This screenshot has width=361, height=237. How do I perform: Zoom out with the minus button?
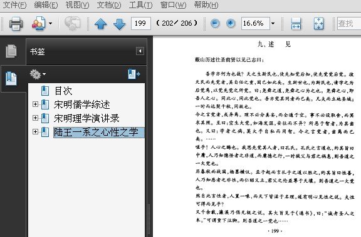click(215, 23)
